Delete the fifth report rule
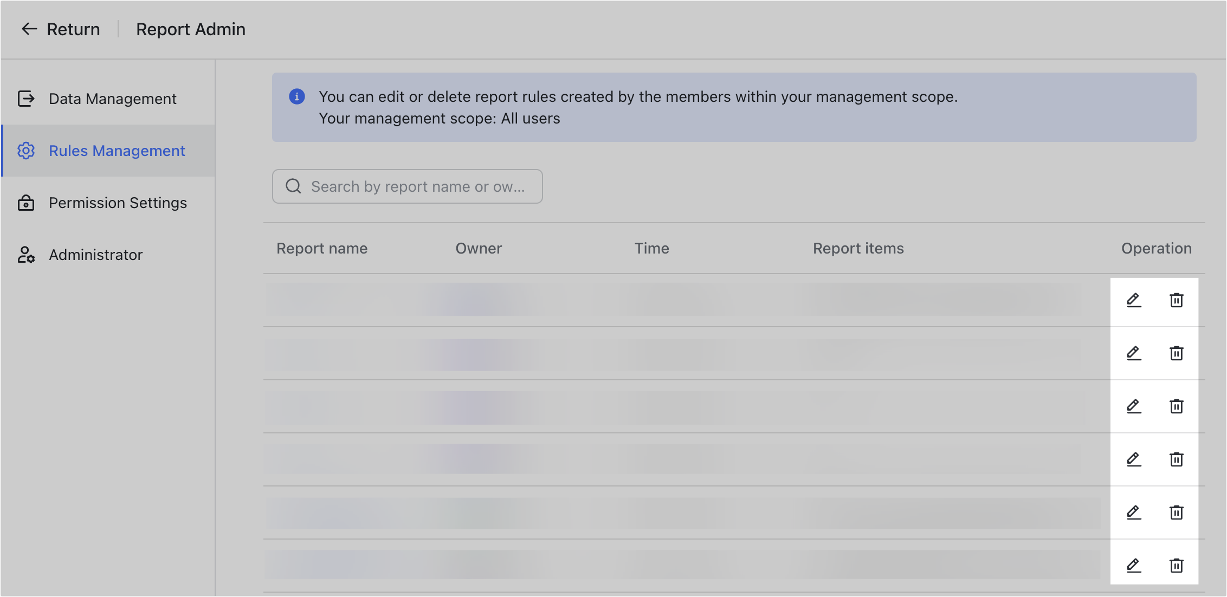The image size is (1227, 597). click(x=1177, y=512)
